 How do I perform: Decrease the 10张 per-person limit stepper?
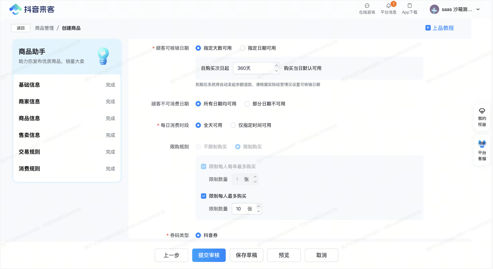[x=259, y=211]
